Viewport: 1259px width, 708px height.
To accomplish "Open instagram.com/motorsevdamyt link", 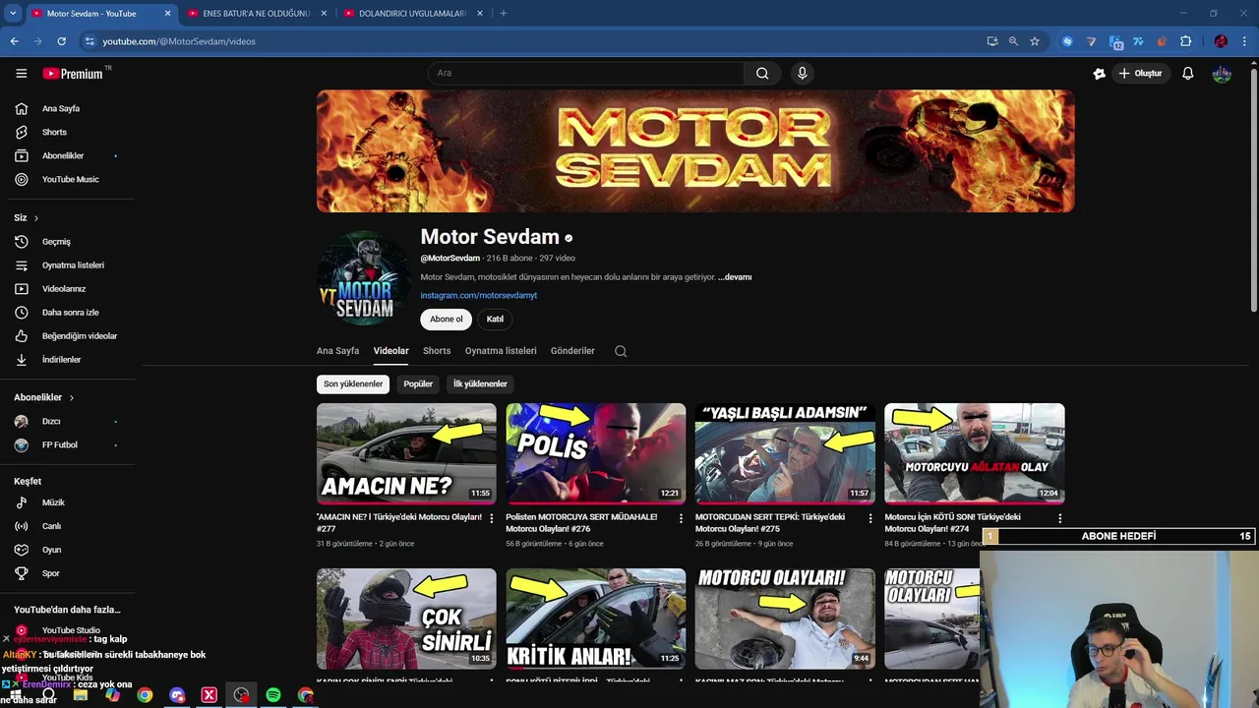I will point(479,295).
